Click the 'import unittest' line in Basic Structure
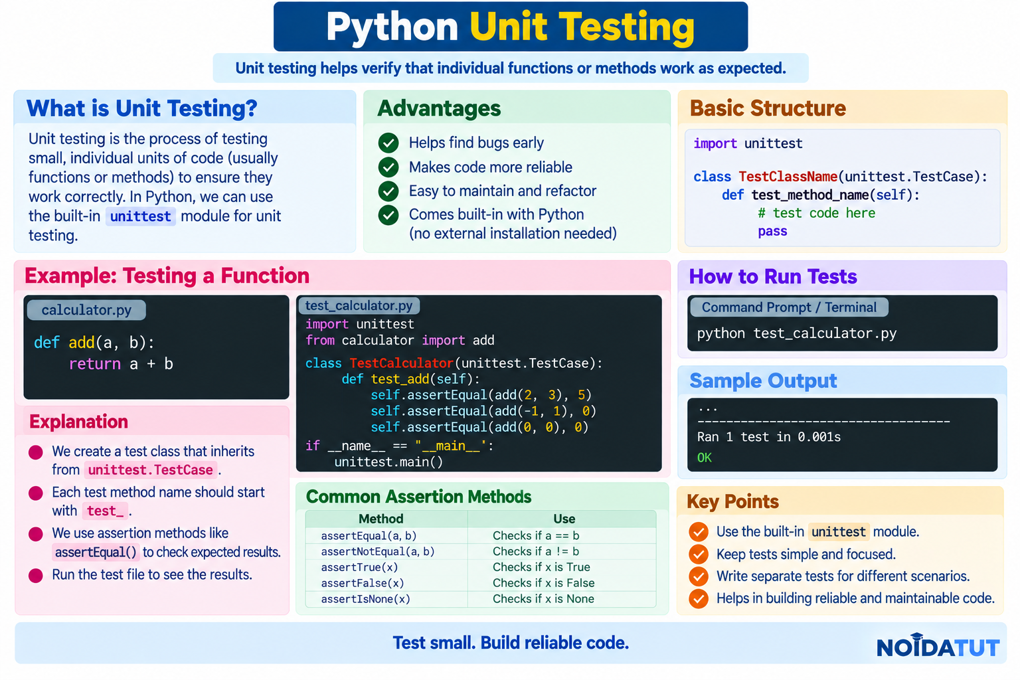This screenshot has height=680, width=1020. (x=748, y=143)
